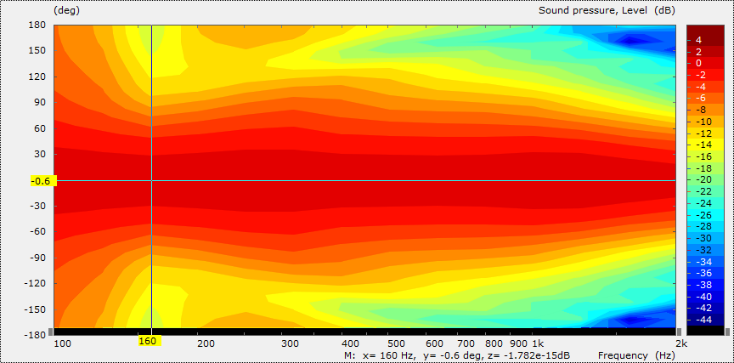Image resolution: width=734 pixels, height=363 pixels.
Task: Click the -120 tick on the angle axis
Action: coord(36,283)
